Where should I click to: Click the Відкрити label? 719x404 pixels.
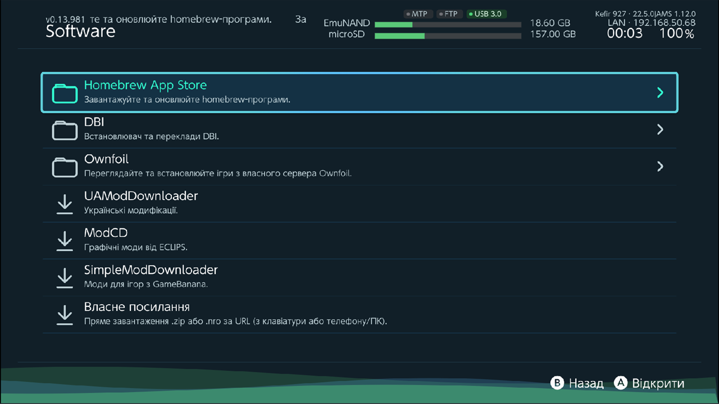coord(658,383)
